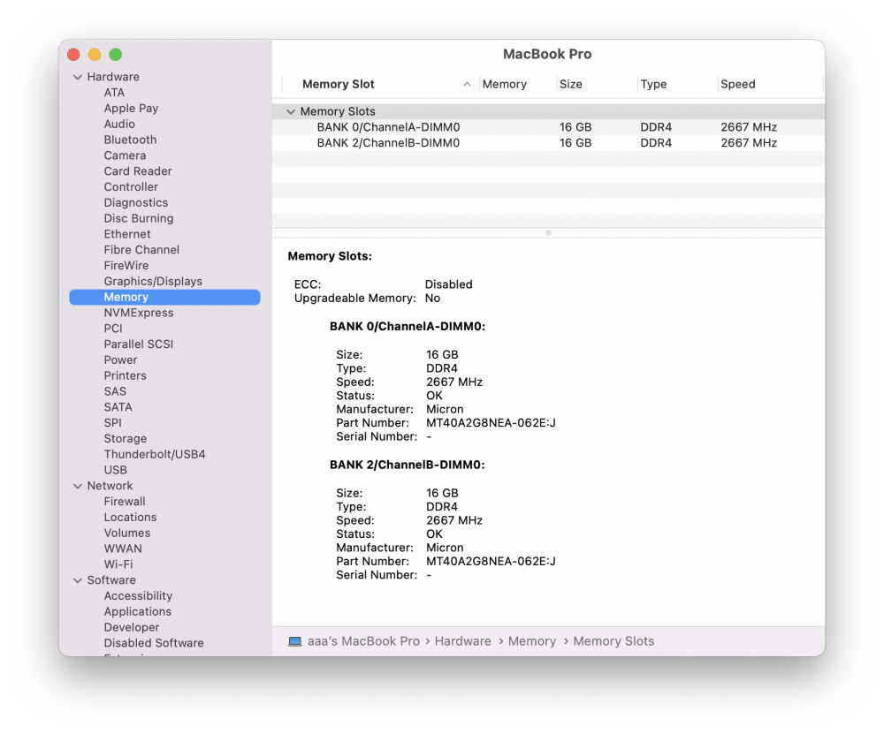Select Bluetooth in the Hardware list
Screen dimensions: 884x734
pos(130,140)
